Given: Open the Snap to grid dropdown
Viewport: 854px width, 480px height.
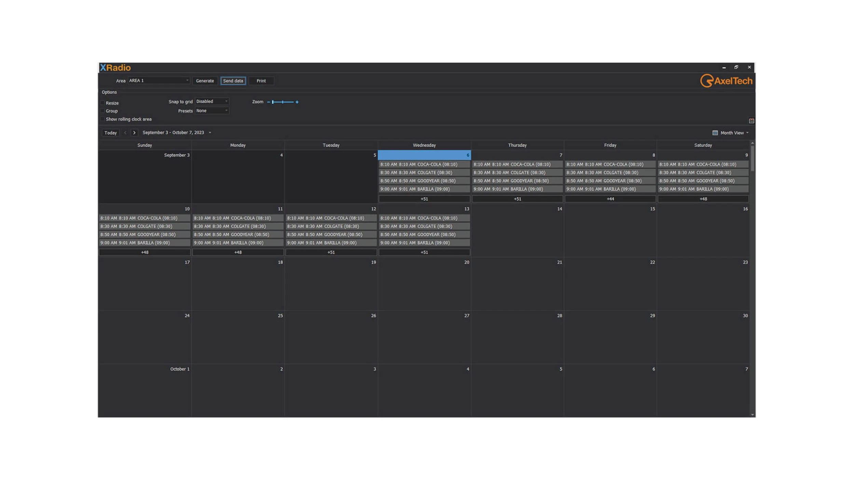Looking at the screenshot, I should [212, 101].
